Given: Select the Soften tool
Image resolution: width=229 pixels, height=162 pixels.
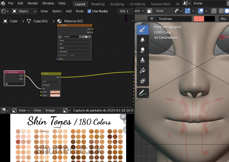Looking at the screenshot, I should click(x=143, y=40).
